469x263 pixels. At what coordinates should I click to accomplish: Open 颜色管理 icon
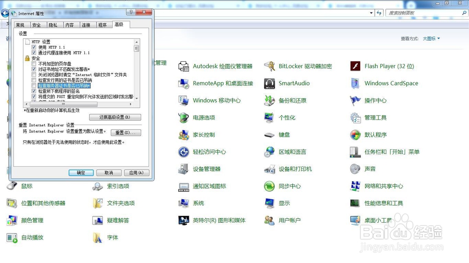(x=12, y=220)
